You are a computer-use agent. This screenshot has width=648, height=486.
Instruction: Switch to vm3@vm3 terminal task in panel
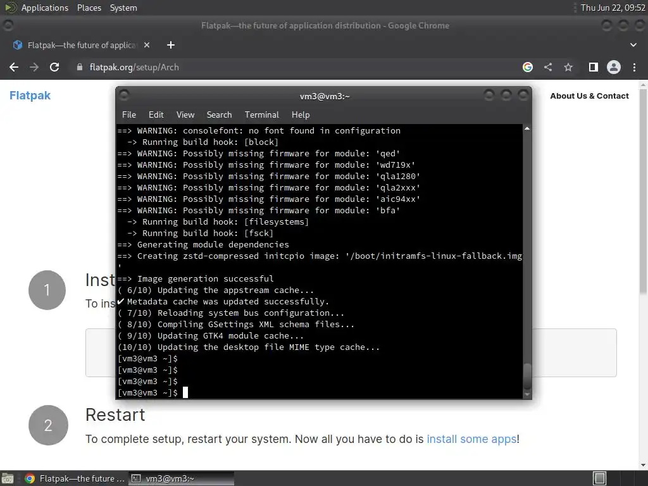click(181, 478)
